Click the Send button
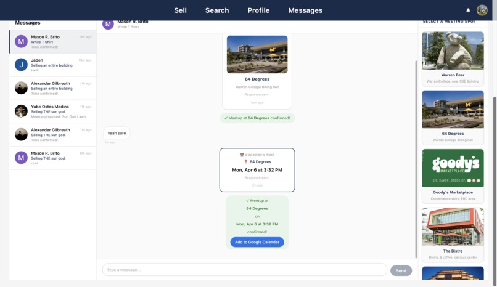 [401, 270]
